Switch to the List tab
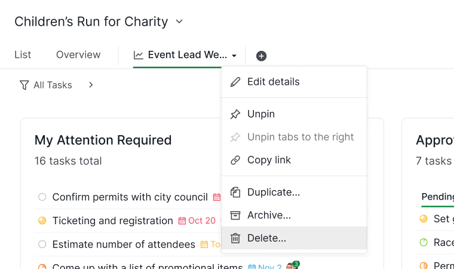This screenshot has width=454, height=269. (x=23, y=55)
